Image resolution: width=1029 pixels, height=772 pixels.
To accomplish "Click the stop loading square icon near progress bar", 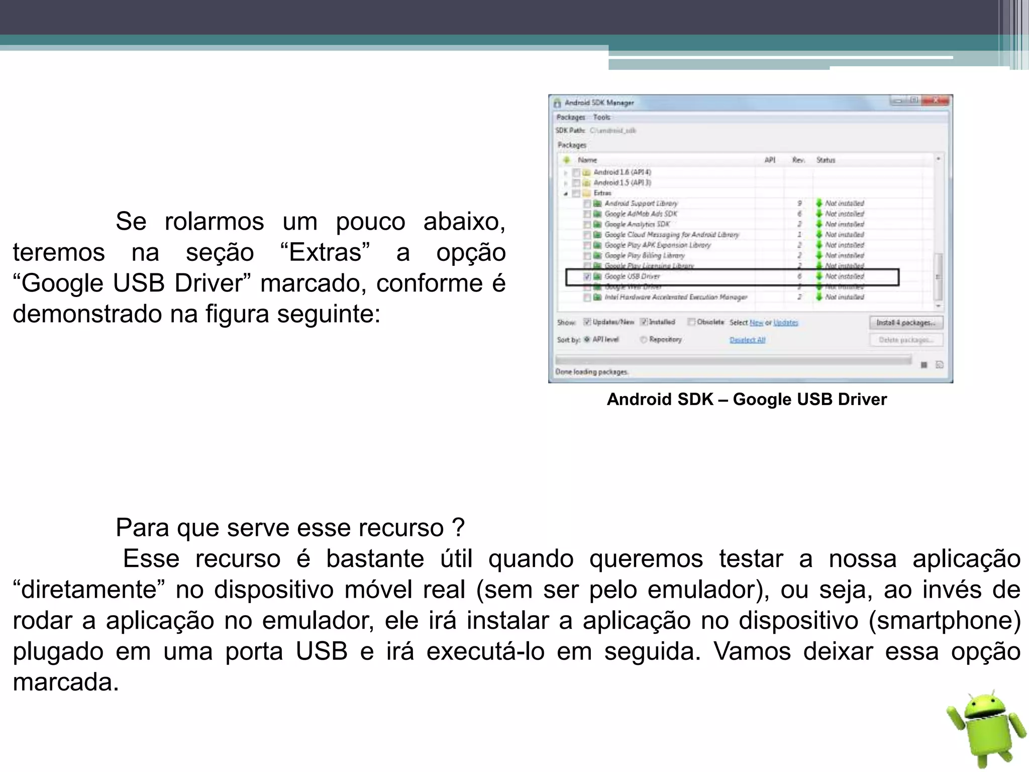I will coord(924,365).
